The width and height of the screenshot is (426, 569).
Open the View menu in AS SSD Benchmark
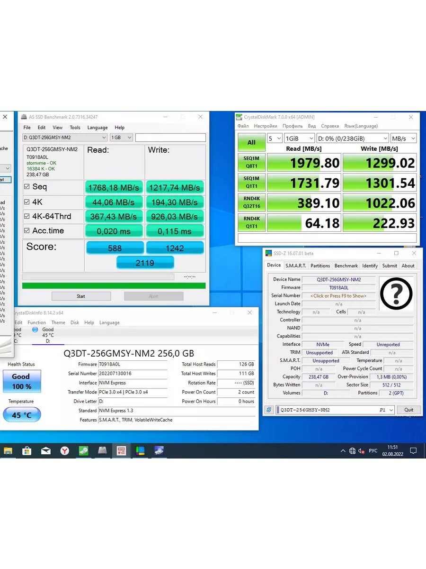57,128
